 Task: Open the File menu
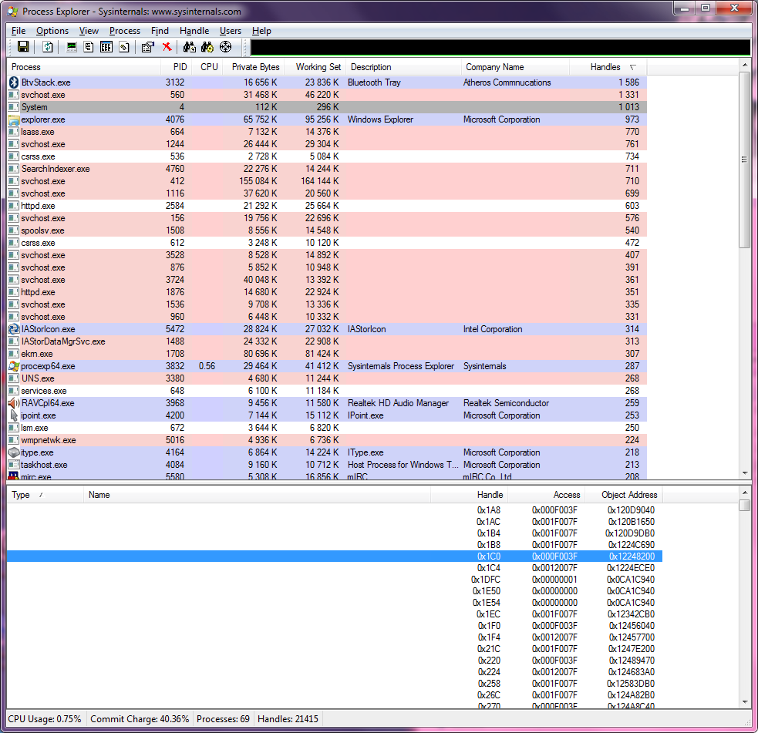pyautogui.click(x=19, y=31)
